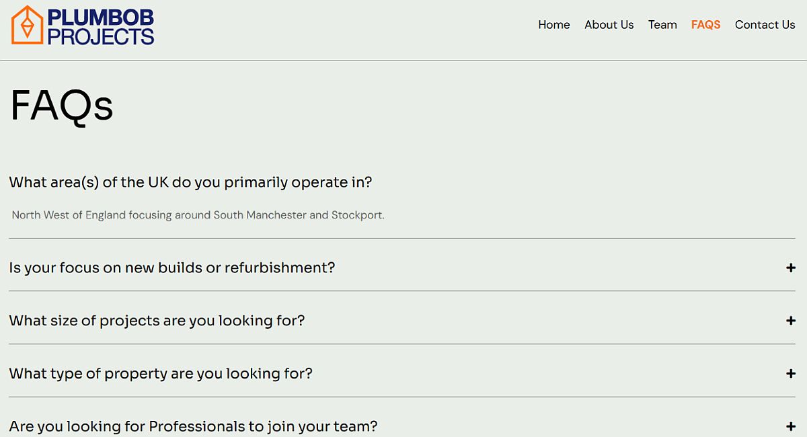Expand the new builds or refurbishment question
Screen dimensions: 807x437
click(x=171, y=268)
